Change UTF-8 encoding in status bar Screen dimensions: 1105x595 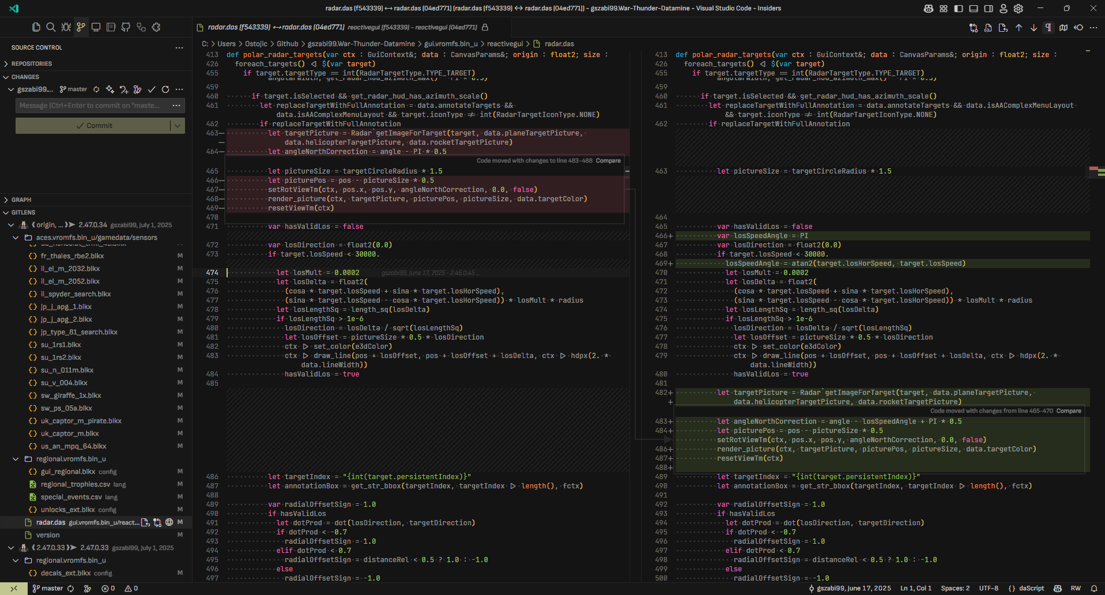[989, 589]
